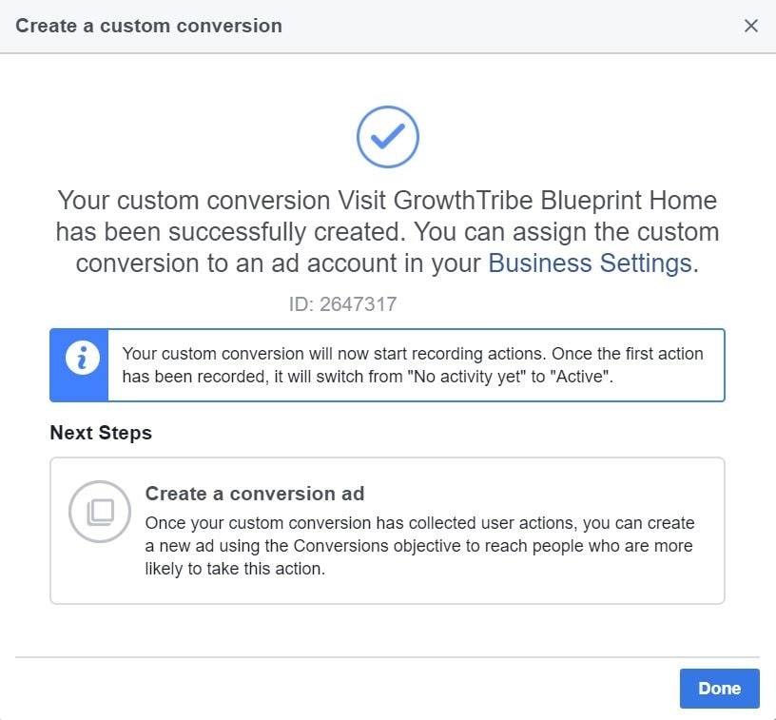
Task: Open the Business Settings link
Action: click(x=590, y=263)
